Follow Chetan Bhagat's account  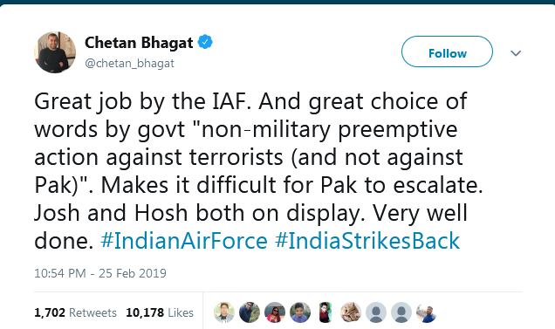447,51
